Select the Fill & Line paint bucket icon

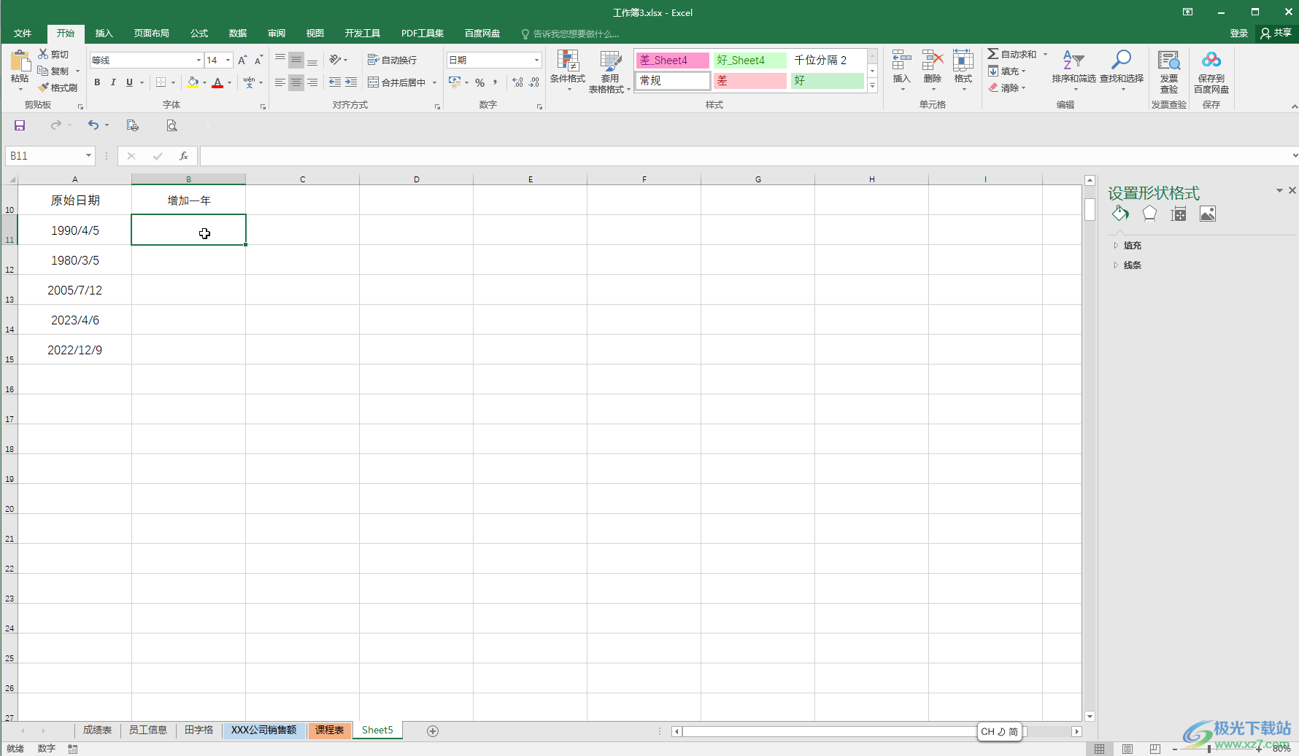point(1120,214)
